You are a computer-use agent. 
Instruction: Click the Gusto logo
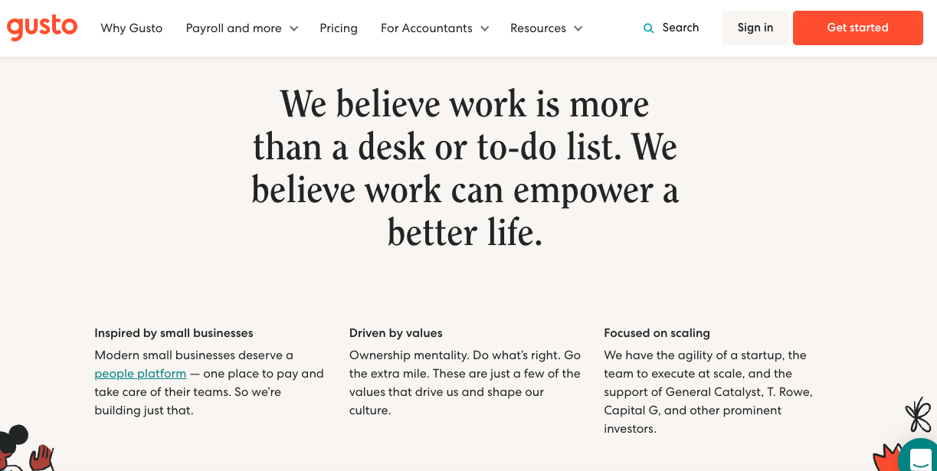pyautogui.click(x=42, y=28)
